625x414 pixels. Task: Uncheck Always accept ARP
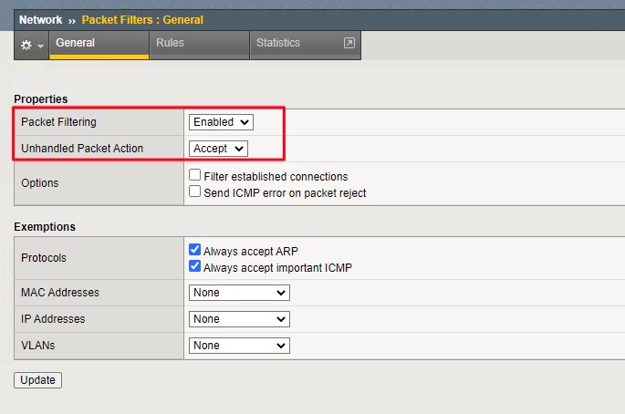coord(195,250)
